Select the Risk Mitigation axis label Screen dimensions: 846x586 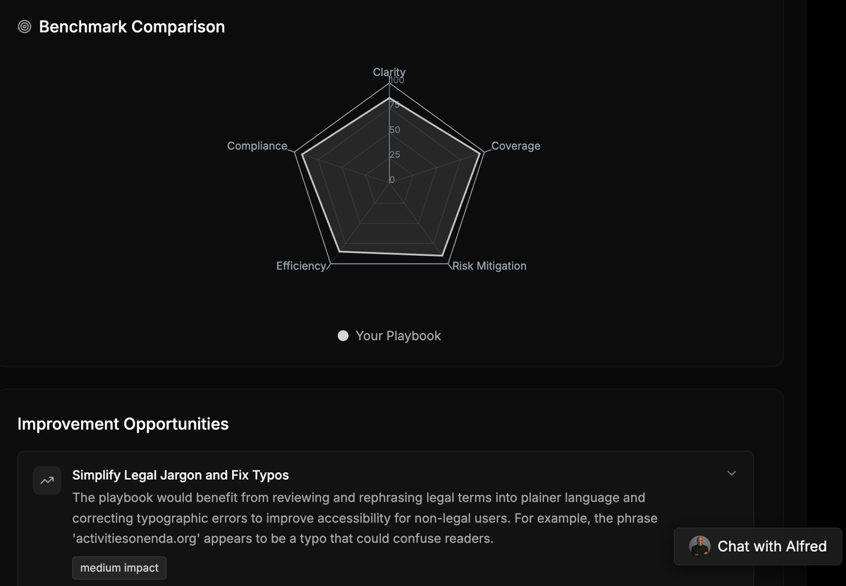(489, 266)
